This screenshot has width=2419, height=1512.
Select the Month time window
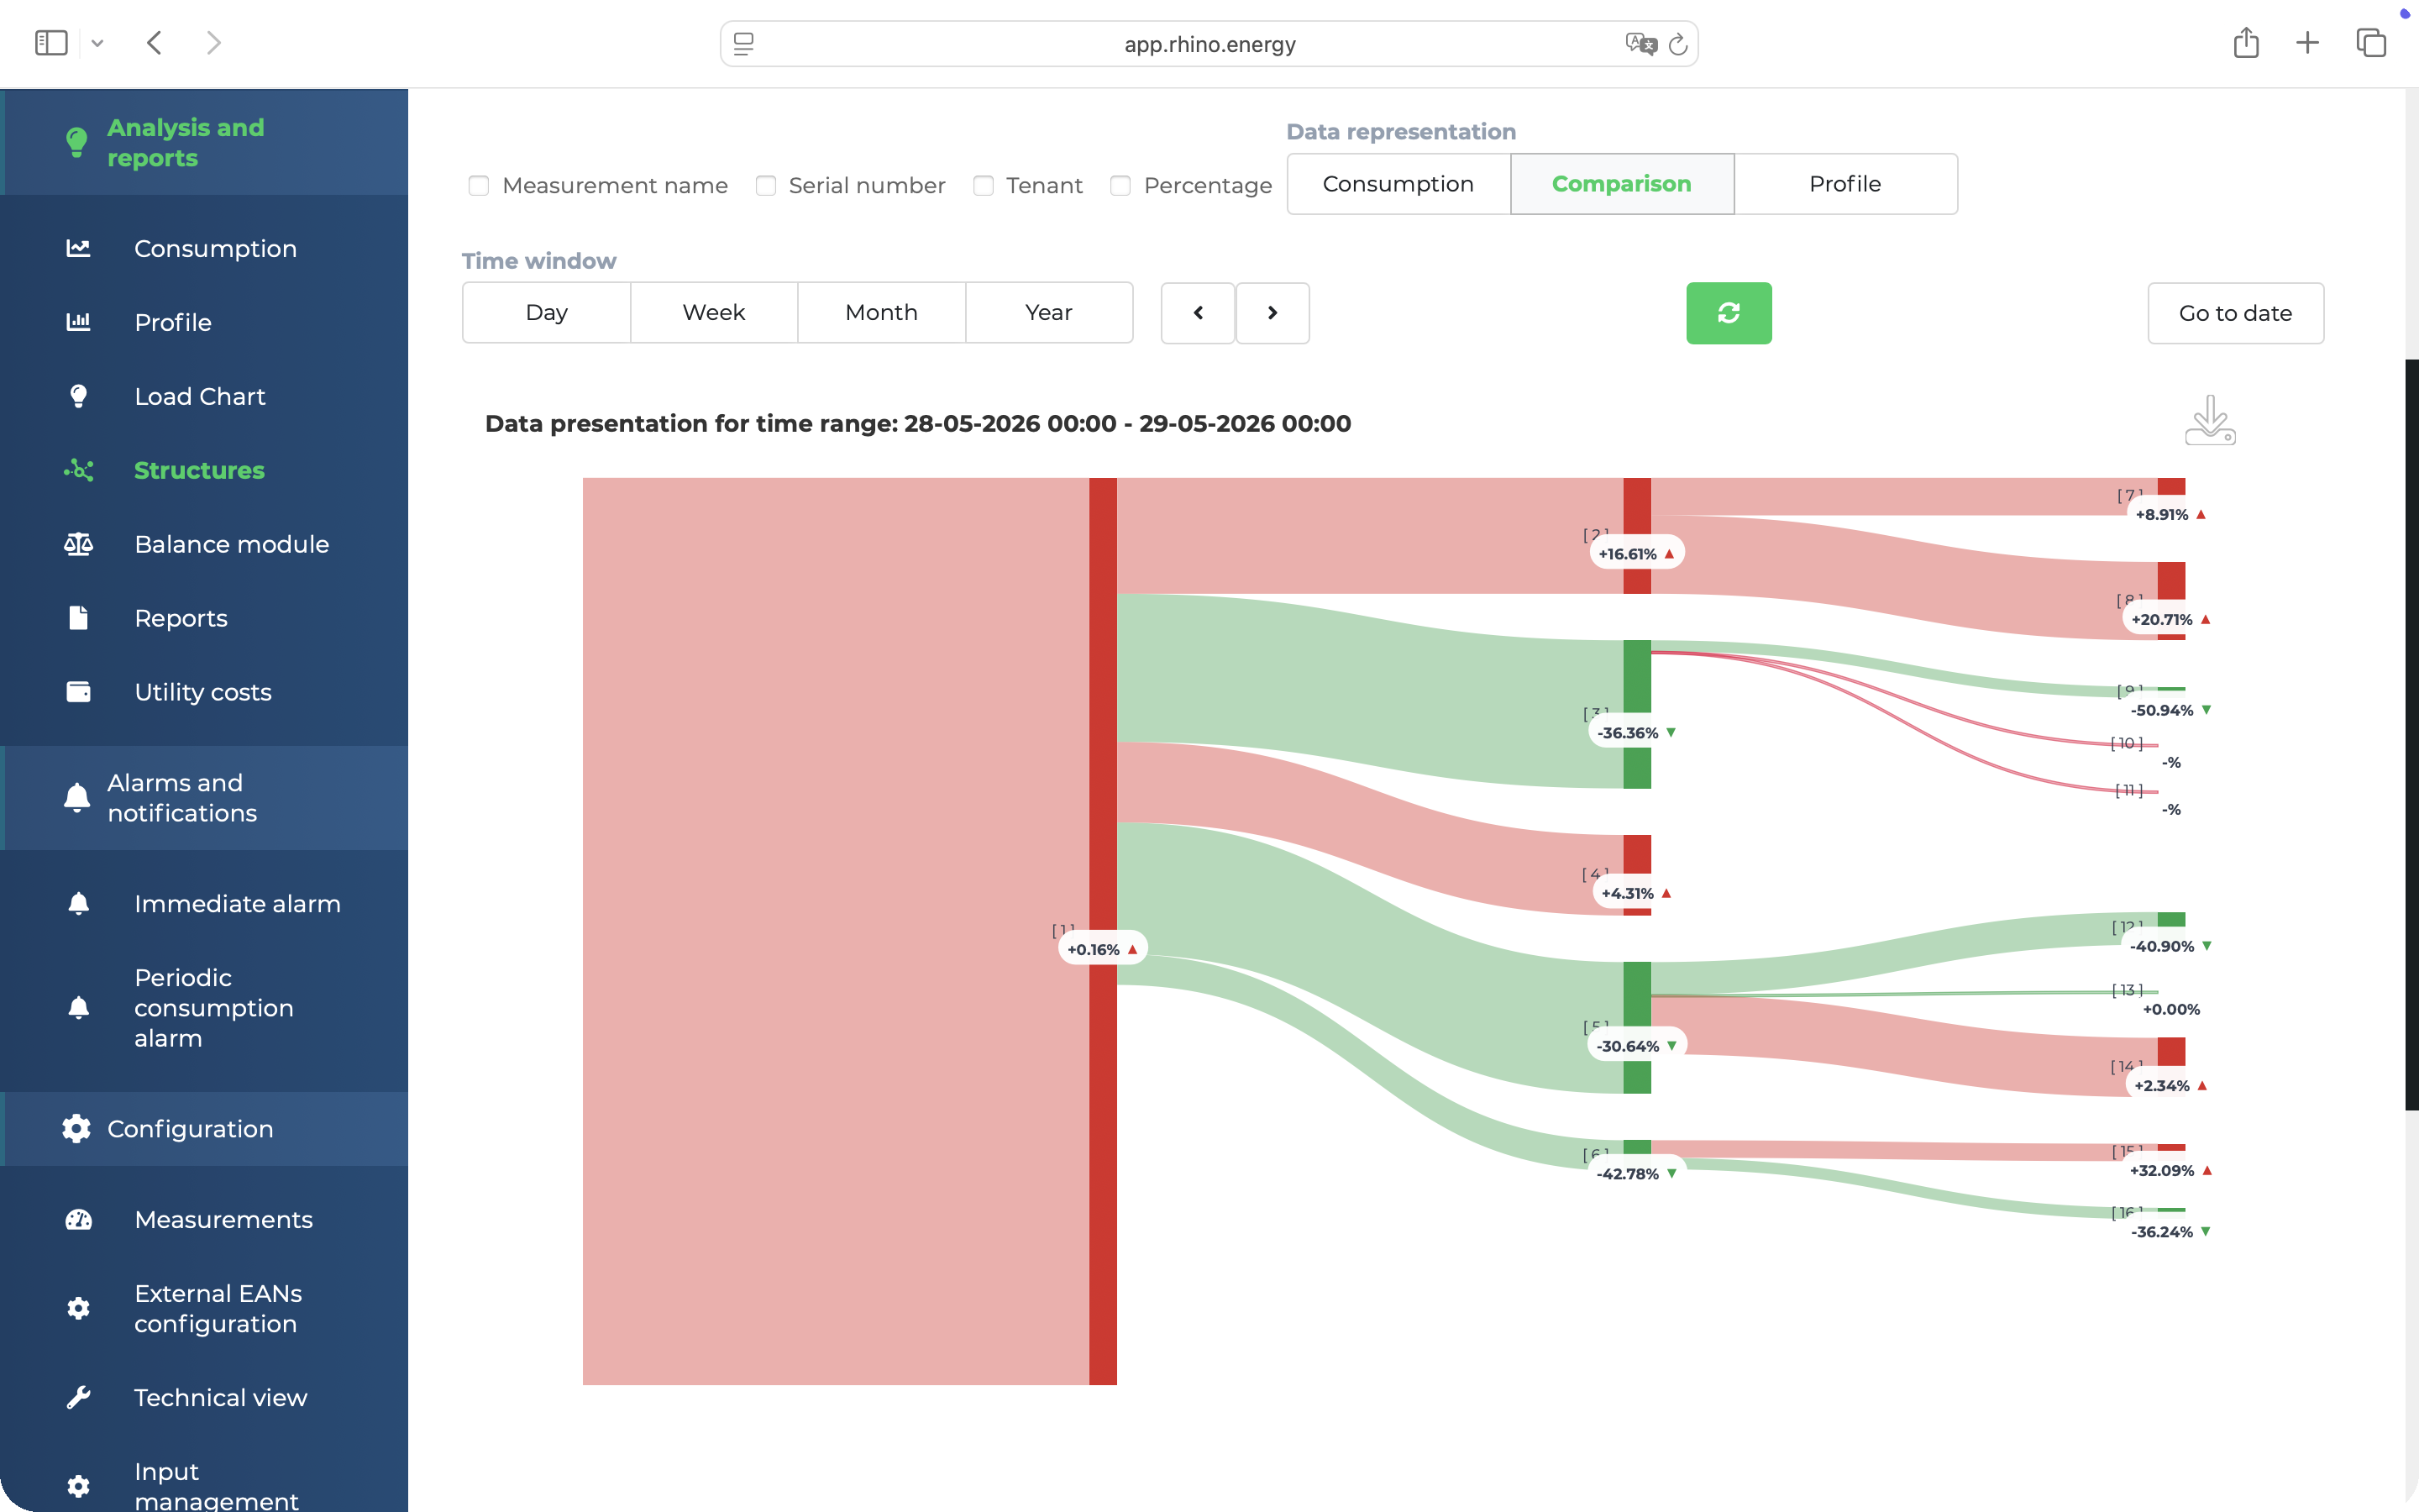point(882,313)
